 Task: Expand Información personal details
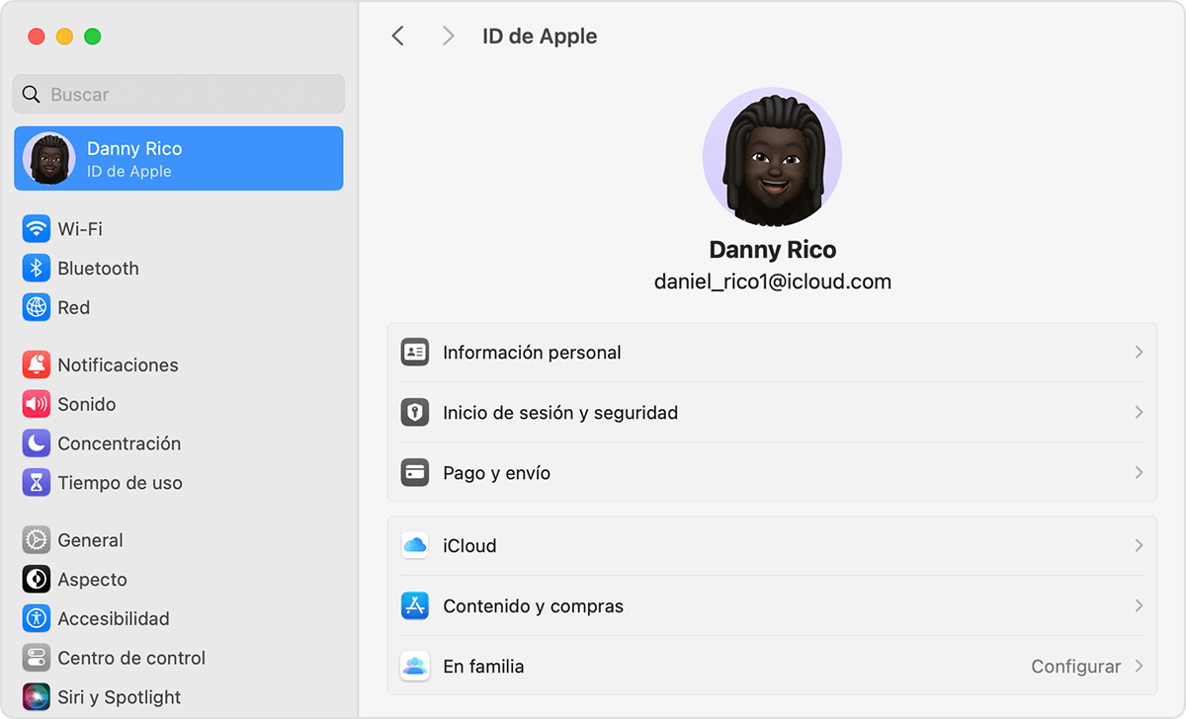click(771, 352)
